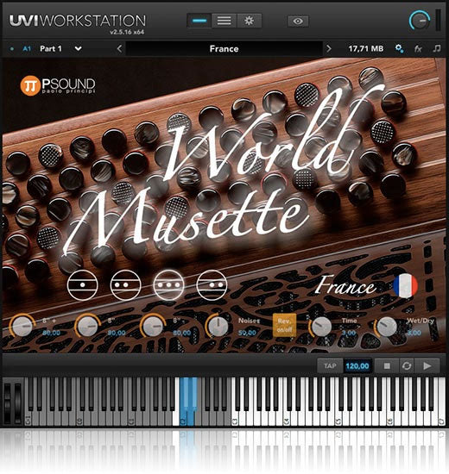
Task: Click the modulation wheel
Action: coord(18,403)
